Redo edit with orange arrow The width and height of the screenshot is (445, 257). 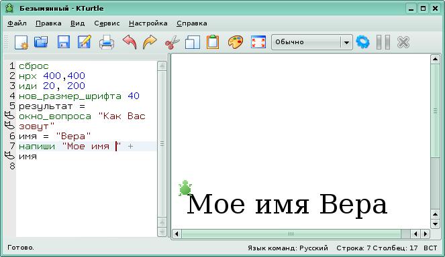click(x=150, y=42)
